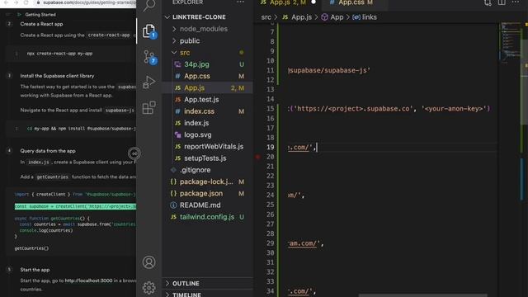Click line number 19 in gutter
This screenshot has height=297, width=528.
(x=270, y=147)
